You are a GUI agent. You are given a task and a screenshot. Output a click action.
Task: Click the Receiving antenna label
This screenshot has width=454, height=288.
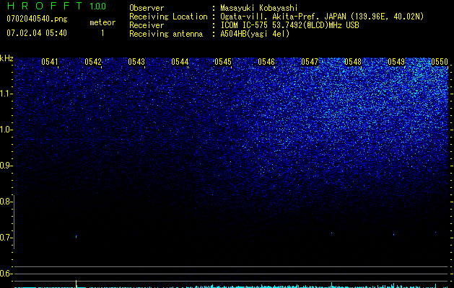pyautogui.click(x=166, y=34)
